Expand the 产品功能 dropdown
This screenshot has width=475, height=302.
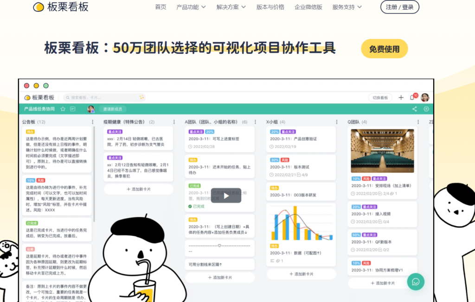190,7
